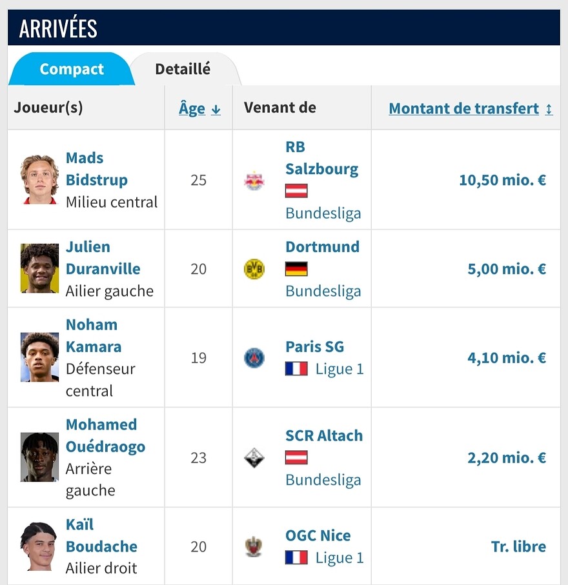This screenshot has height=585, width=568.
Task: Click the RB Salzbourg club crest icon
Action: click(x=254, y=180)
